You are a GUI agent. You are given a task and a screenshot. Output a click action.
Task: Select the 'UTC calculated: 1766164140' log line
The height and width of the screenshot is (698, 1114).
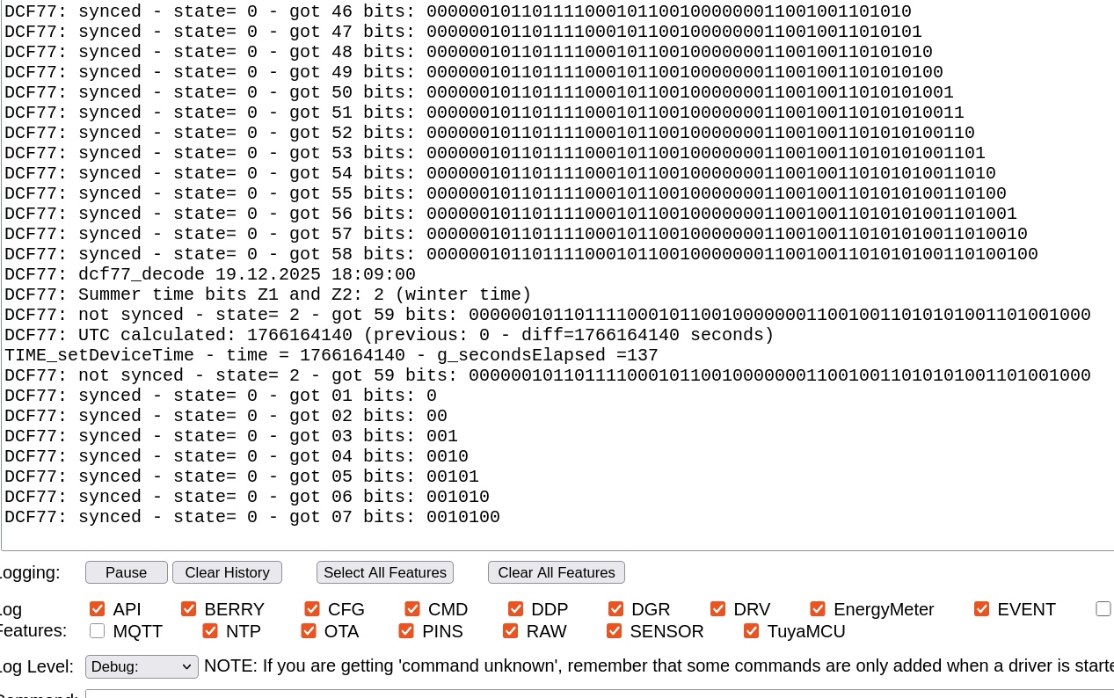point(390,335)
